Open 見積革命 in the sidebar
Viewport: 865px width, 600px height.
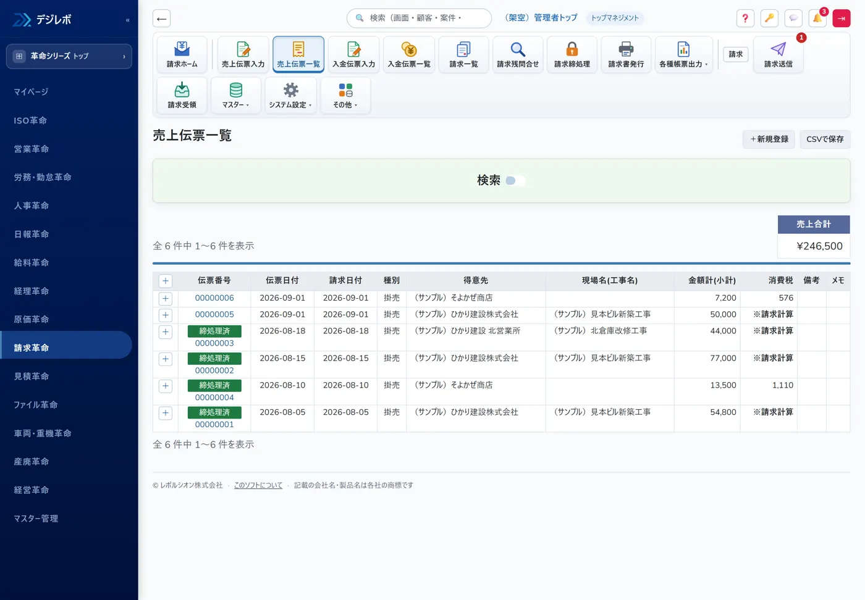coord(66,376)
